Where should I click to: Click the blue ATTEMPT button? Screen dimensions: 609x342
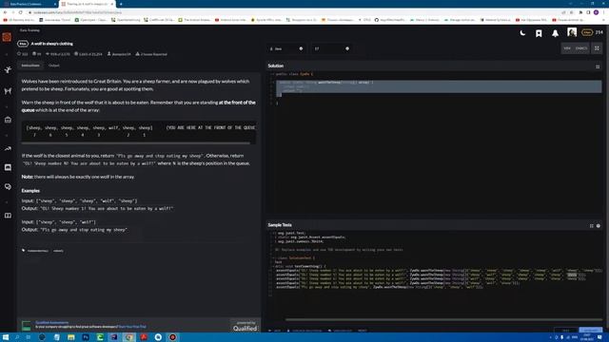coord(590,330)
